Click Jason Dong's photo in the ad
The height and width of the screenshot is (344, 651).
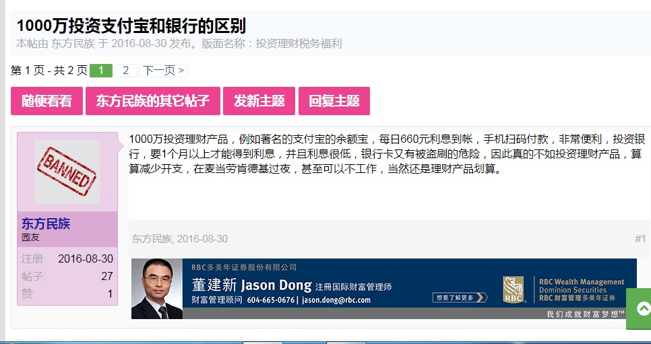click(x=157, y=289)
